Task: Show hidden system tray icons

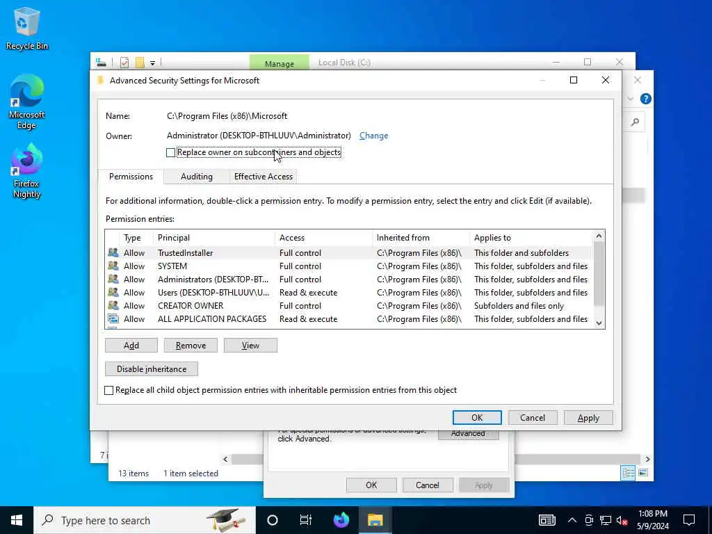Action: point(572,520)
